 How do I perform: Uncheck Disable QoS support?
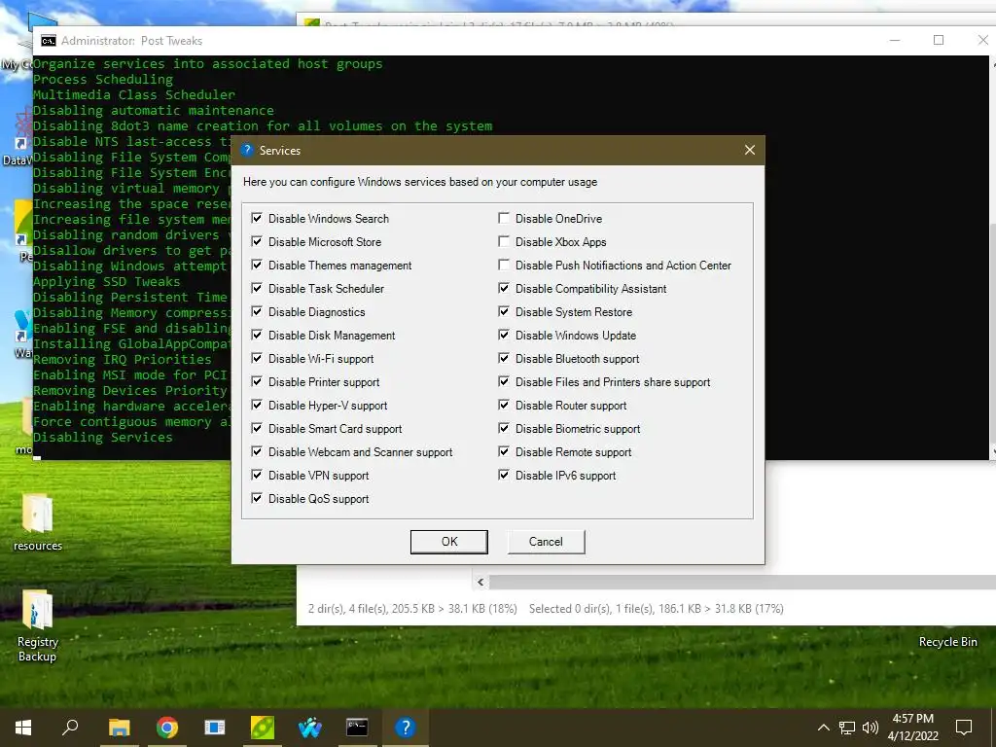[257, 499]
